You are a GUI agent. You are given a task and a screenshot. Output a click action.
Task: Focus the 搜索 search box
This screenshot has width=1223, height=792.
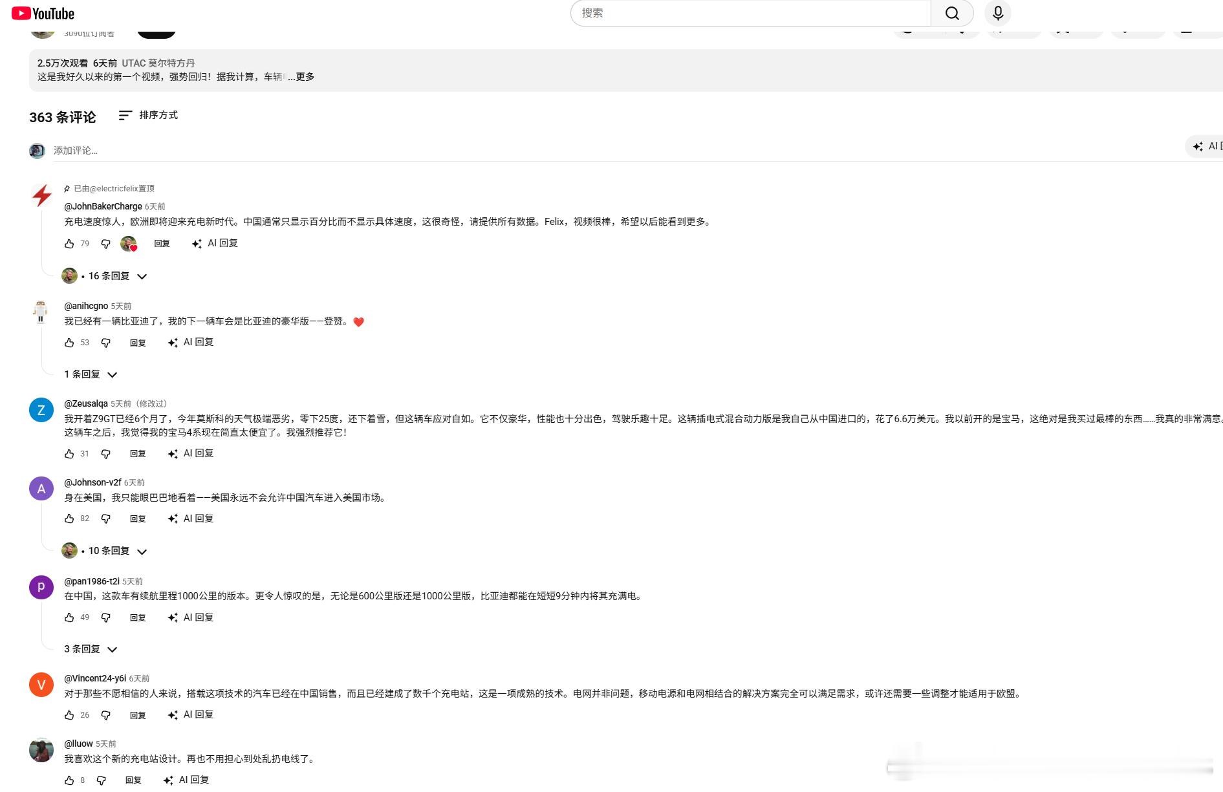click(x=750, y=13)
